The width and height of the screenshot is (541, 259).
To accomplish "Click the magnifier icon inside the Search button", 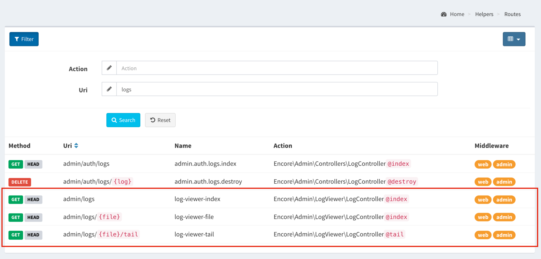I will (114, 120).
